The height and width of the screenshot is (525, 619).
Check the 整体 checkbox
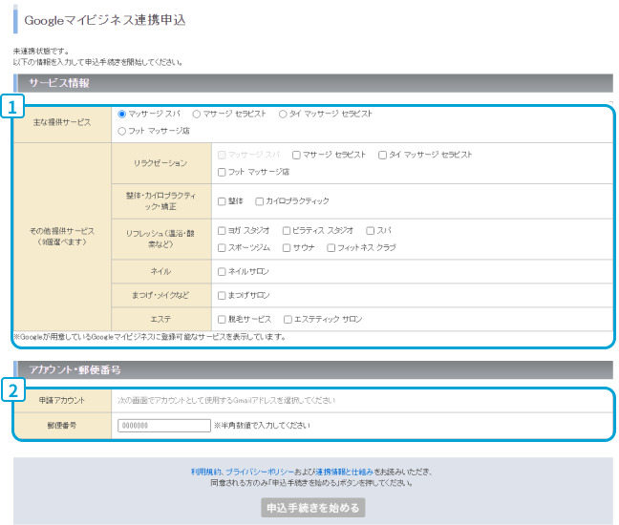coord(223,201)
